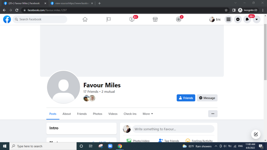The height and width of the screenshot is (150, 267).
Task: Click the new message compose icon
Action: (256, 134)
